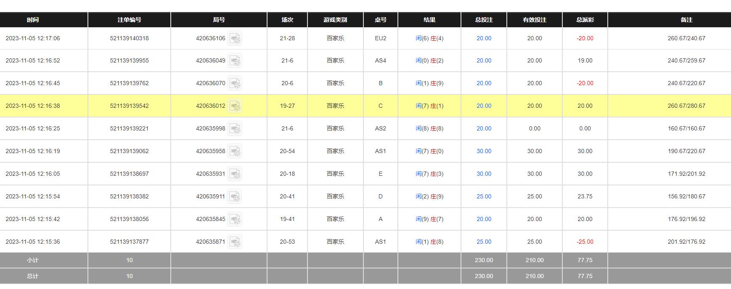Click blue 30.00 bet for order 521139139062

point(484,151)
